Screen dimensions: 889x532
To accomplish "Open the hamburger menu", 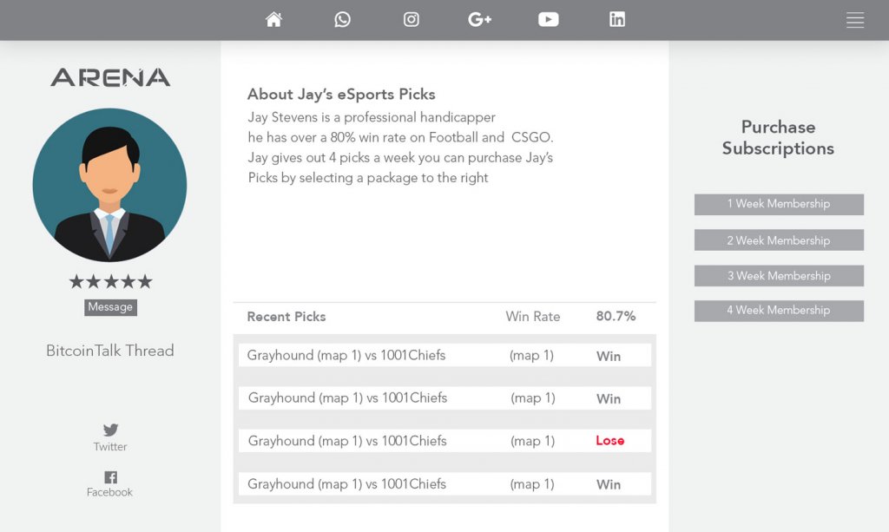I will [x=855, y=21].
